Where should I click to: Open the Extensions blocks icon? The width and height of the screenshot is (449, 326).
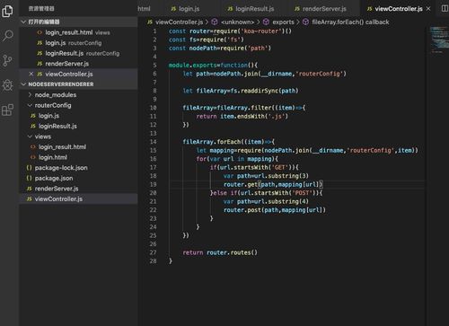click(x=7, y=110)
